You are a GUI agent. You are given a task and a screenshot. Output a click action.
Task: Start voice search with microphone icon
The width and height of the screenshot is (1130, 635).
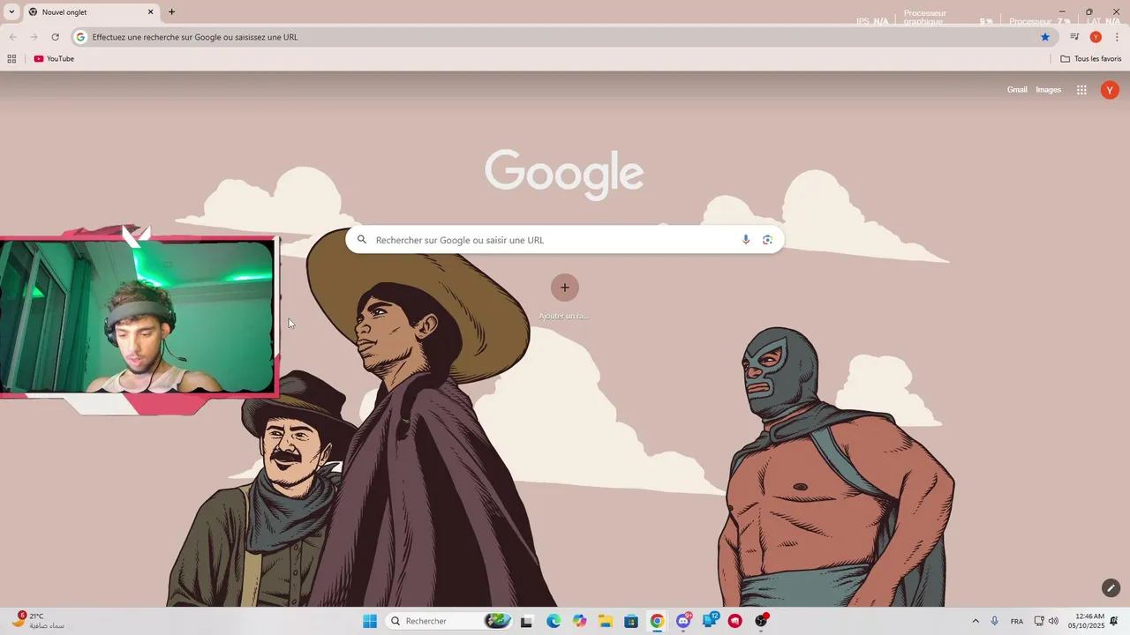[746, 240]
